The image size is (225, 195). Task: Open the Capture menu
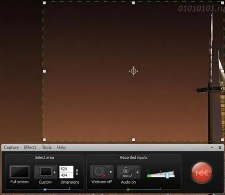(11, 148)
